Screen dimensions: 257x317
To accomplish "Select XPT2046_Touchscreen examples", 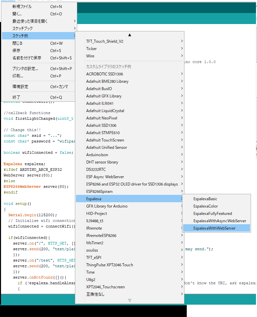I will click(130, 287).
